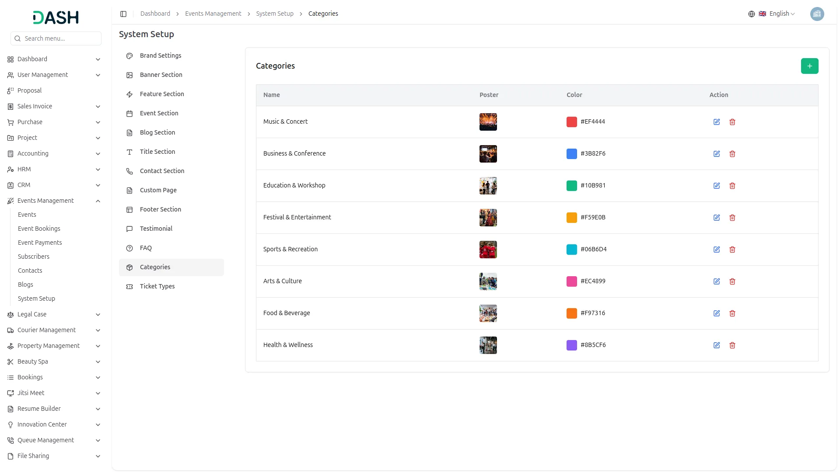Viewport: 840px width, 472px height.
Task: Click trash icon for Arts & Culture
Action: coord(732,281)
